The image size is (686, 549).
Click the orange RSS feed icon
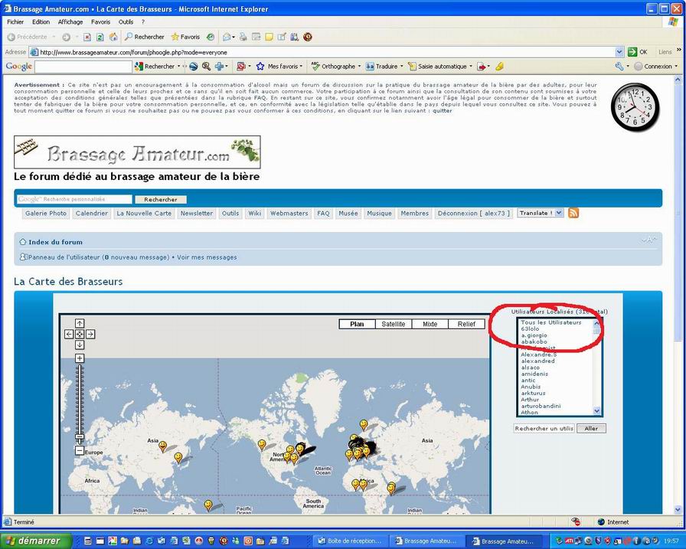pos(573,213)
